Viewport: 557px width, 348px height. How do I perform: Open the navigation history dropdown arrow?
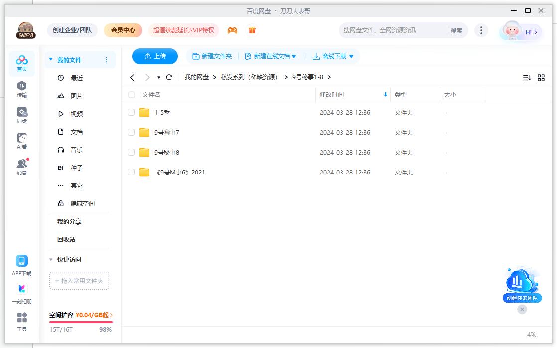159,77
